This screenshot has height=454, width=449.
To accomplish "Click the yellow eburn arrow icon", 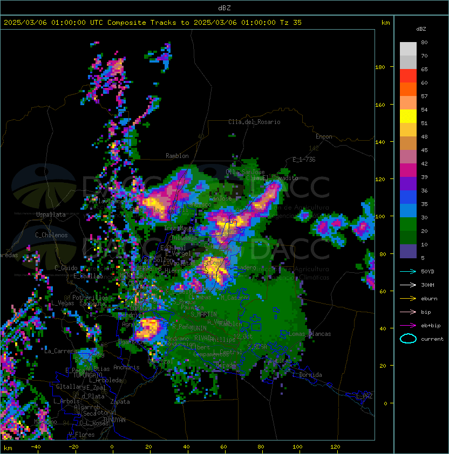I will 408,299.
